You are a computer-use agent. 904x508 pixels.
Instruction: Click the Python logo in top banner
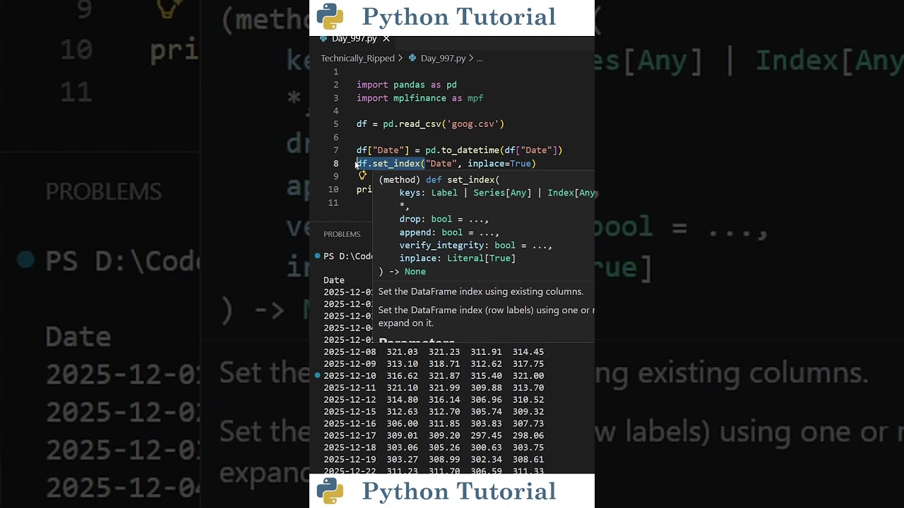[330, 16]
